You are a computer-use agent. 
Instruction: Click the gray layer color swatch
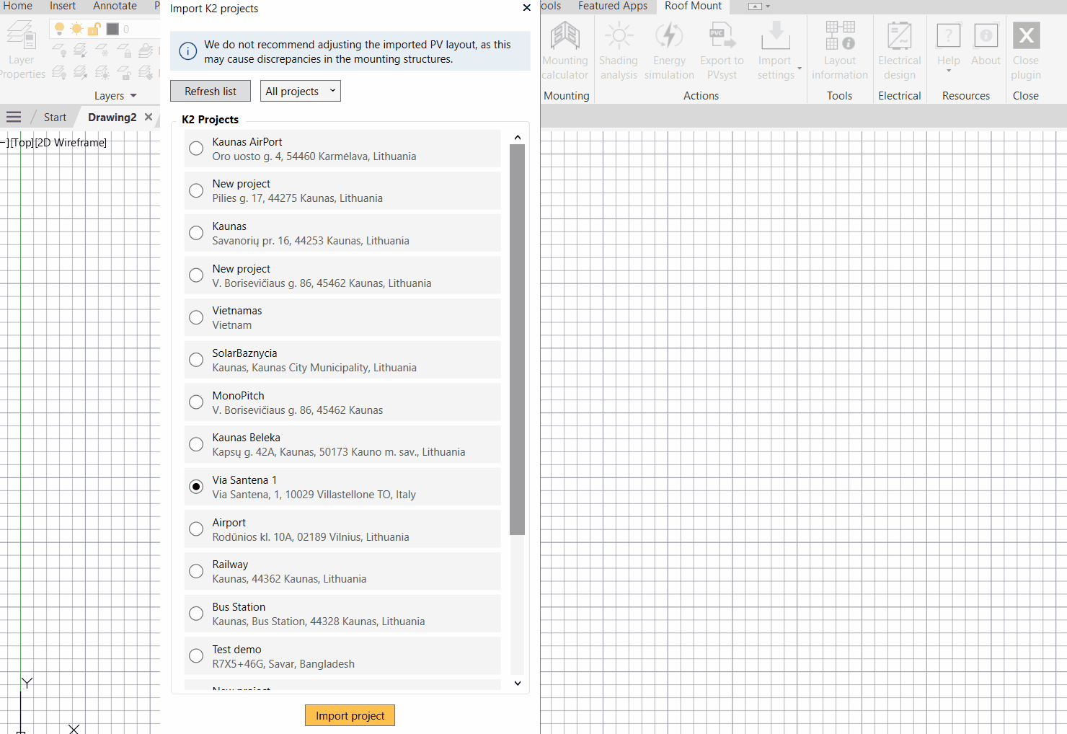[x=112, y=29]
